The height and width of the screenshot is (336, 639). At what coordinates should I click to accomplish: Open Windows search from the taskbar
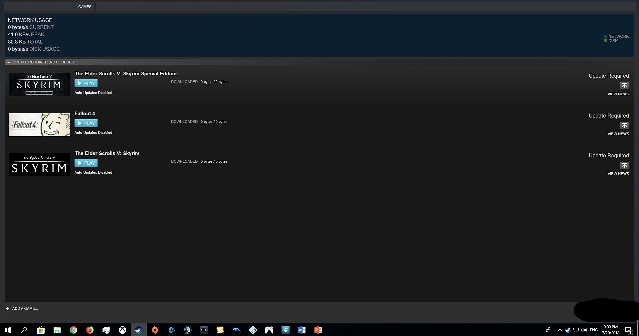(x=24, y=330)
